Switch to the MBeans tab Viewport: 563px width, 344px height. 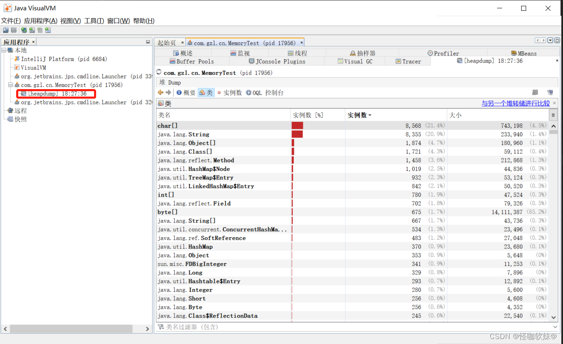point(524,53)
